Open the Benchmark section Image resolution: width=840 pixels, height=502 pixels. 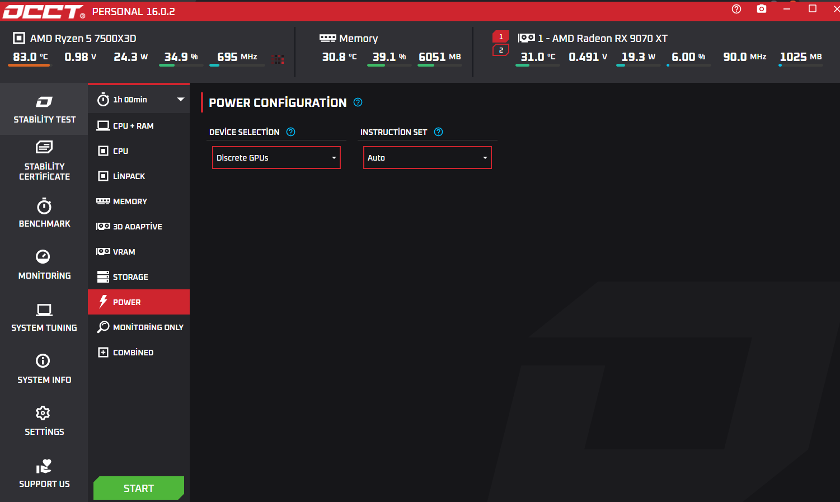click(x=44, y=213)
